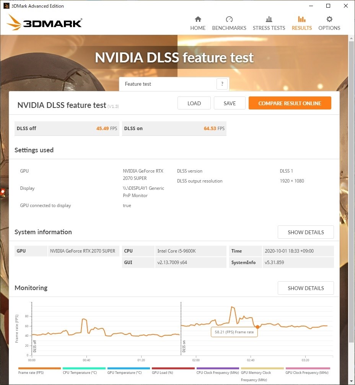Select the DLSS on score box
This screenshot has height=385, width=355.
[x=174, y=129]
